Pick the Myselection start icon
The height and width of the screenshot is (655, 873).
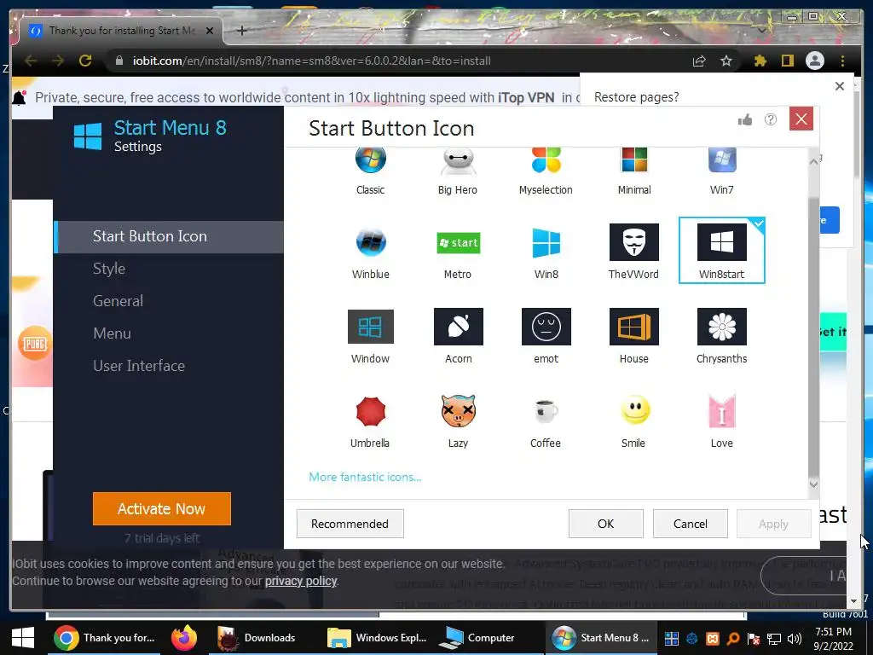[546, 170]
